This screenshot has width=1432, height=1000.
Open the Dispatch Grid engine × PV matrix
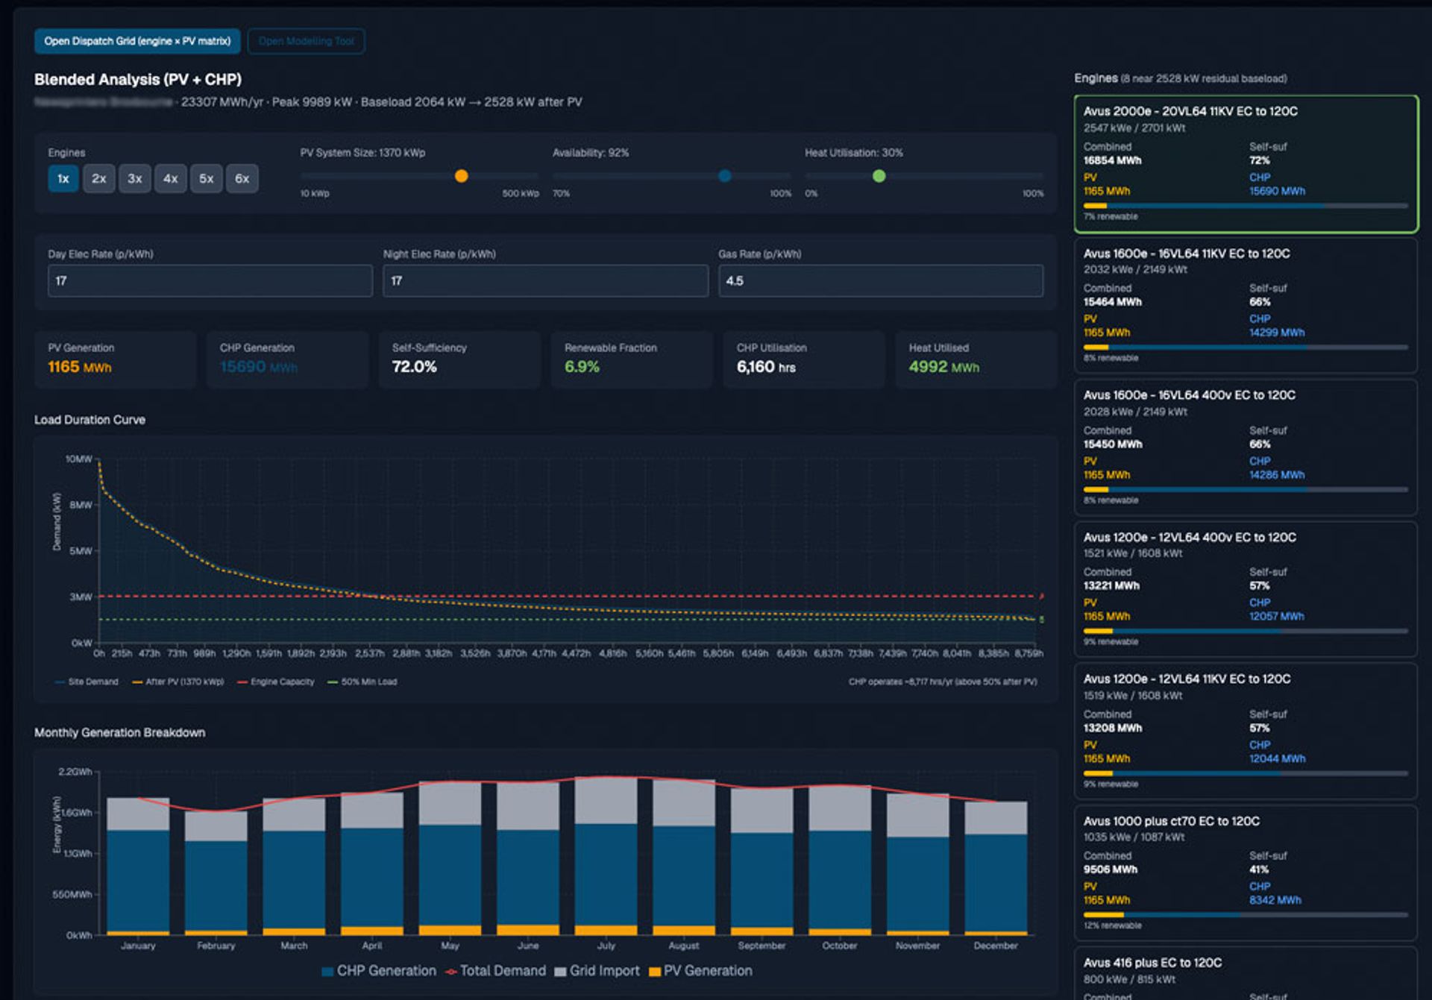[x=137, y=41]
